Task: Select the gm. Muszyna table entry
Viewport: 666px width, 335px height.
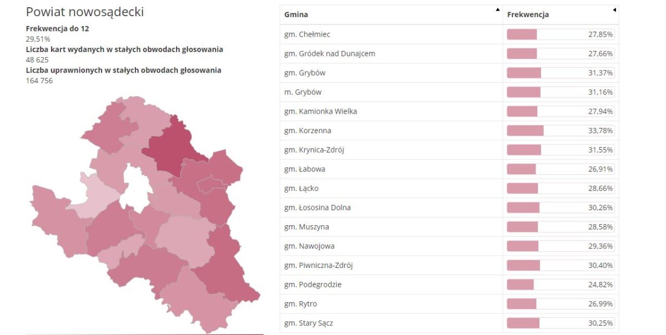Action: point(306,227)
